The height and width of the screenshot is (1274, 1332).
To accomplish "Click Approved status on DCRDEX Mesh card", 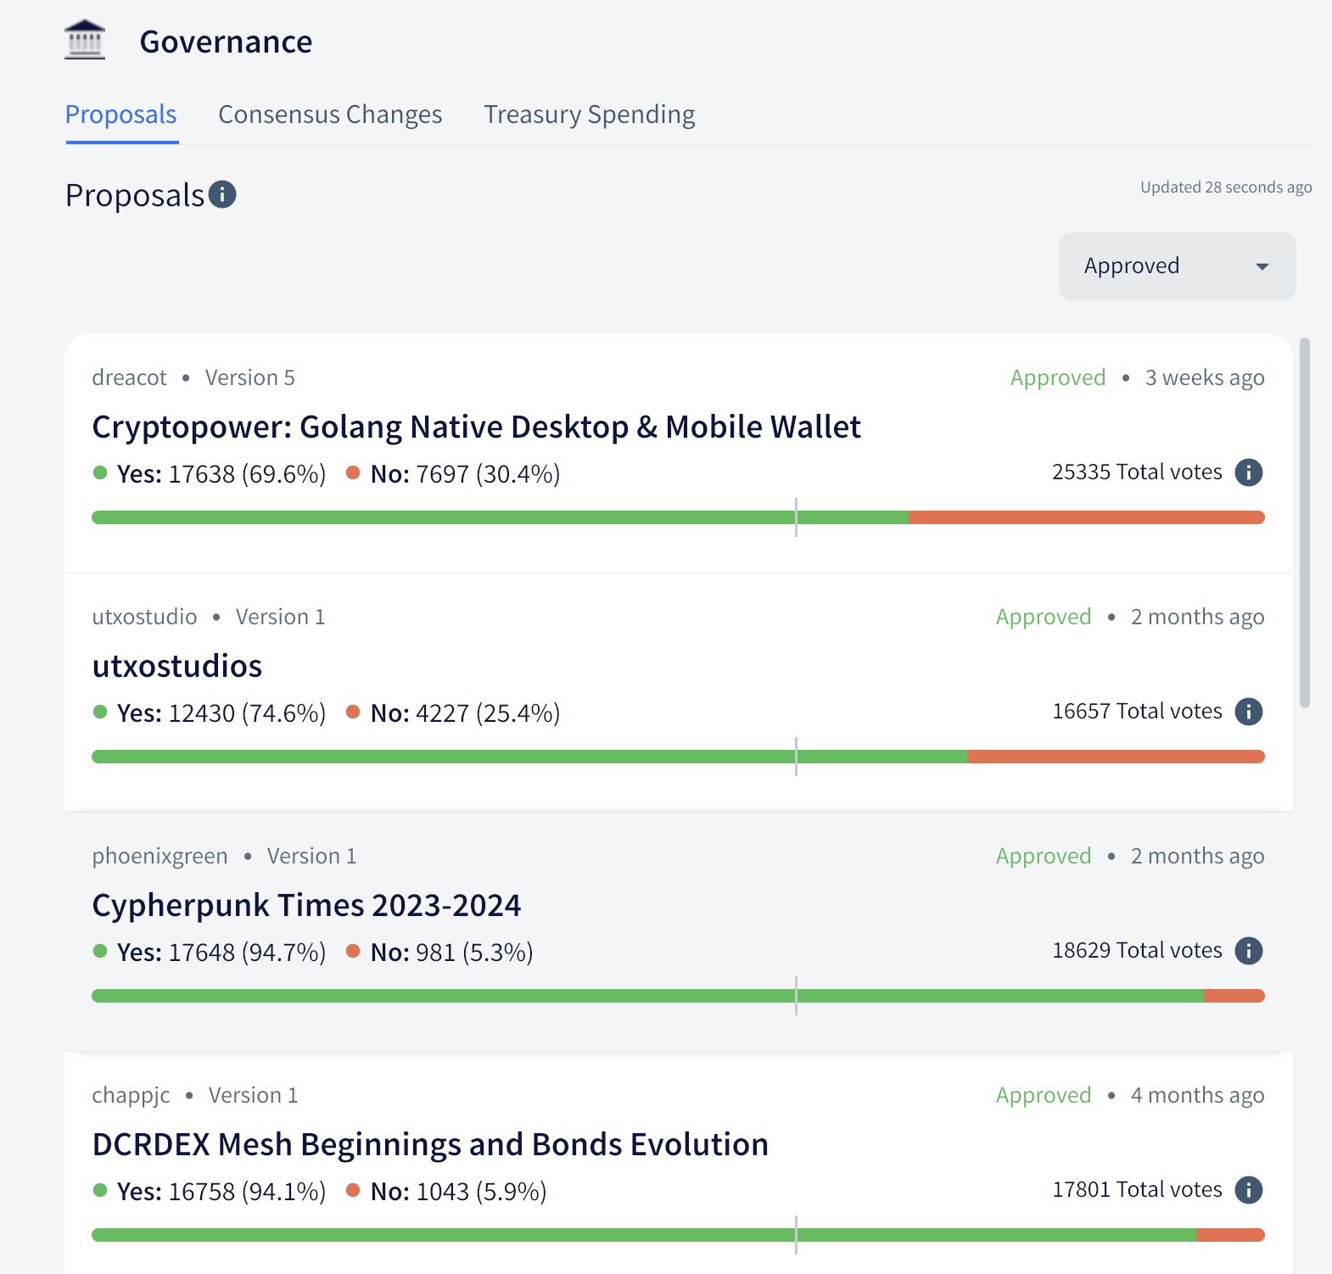I will coord(1044,1095).
